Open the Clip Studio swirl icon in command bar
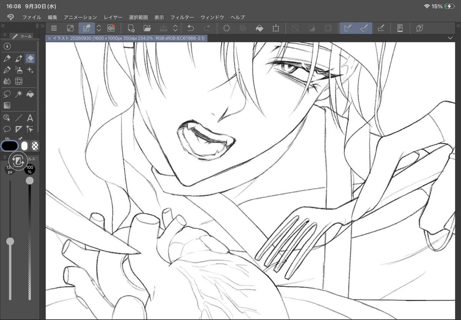This screenshot has width=461, height=320. pos(111,28)
